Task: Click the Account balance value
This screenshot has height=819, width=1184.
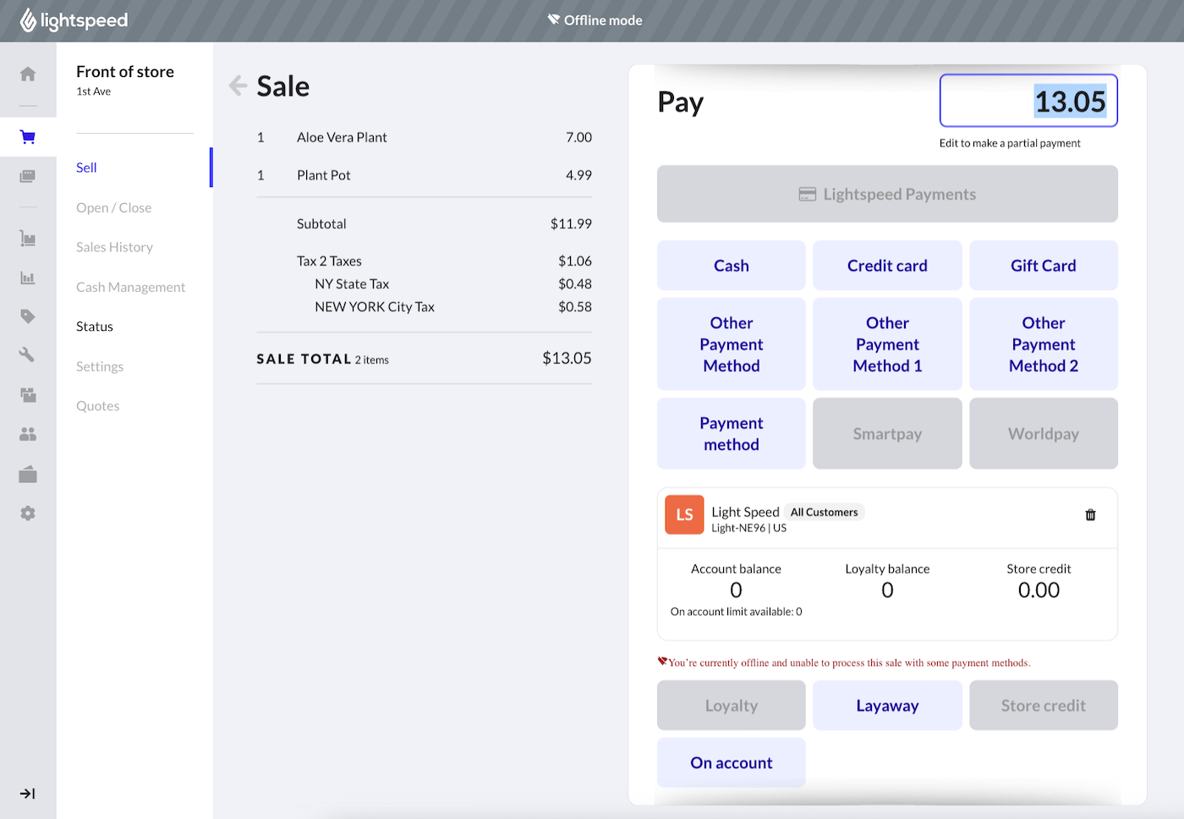Action: 736,591
